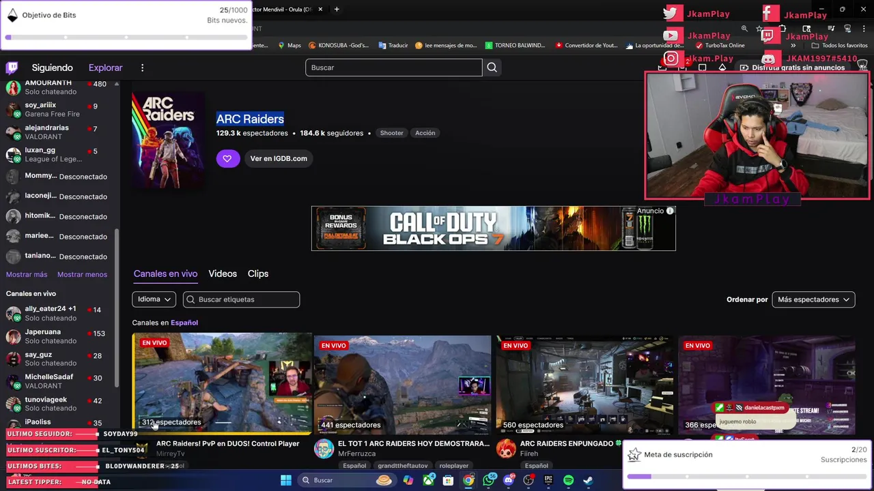This screenshot has width=874, height=491.
Task: Open TORNEO BALWIND bookmark
Action: tap(515, 46)
